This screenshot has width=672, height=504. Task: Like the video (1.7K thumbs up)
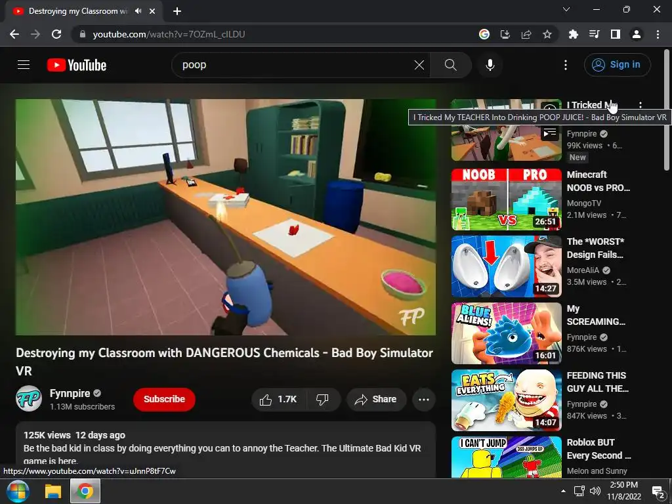(x=278, y=400)
